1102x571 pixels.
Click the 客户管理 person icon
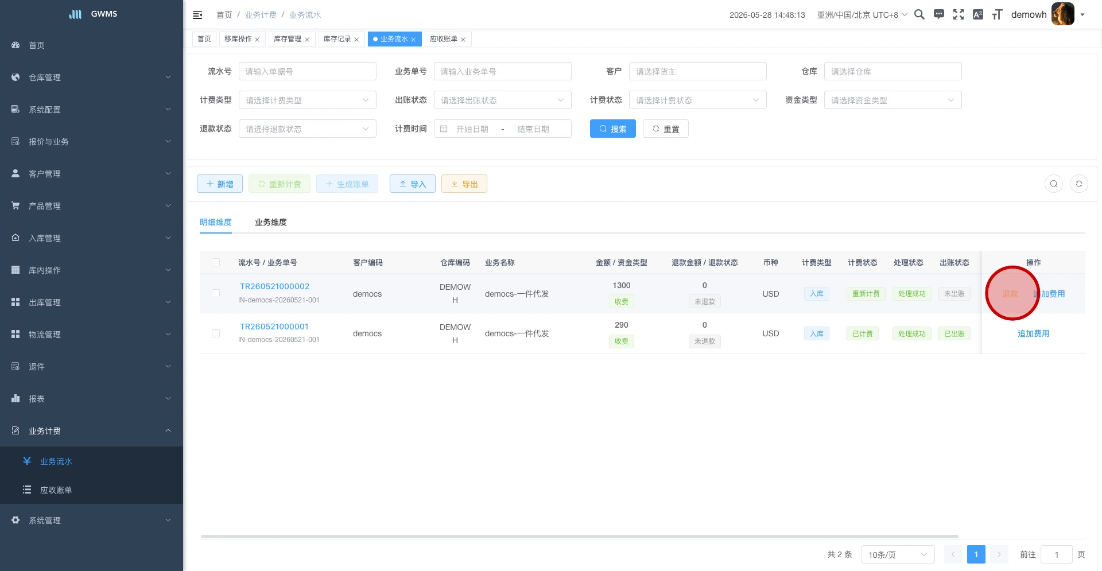point(15,173)
